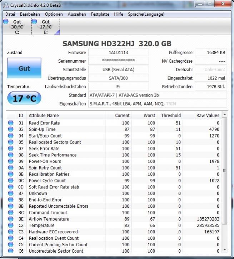The height and width of the screenshot is (259, 234).
Task: Click status orb of C2 Temperature
Action: (11, 225)
